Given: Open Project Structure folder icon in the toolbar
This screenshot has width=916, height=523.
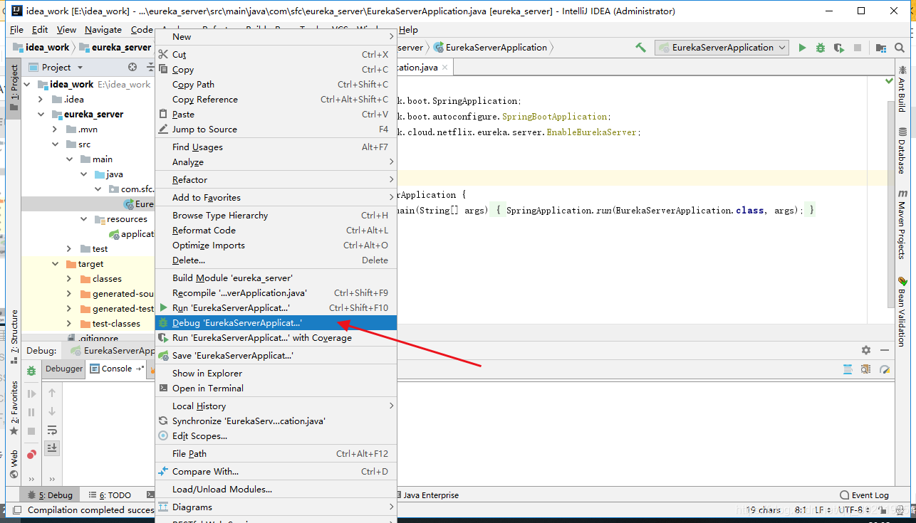Looking at the screenshot, I should tap(881, 48).
